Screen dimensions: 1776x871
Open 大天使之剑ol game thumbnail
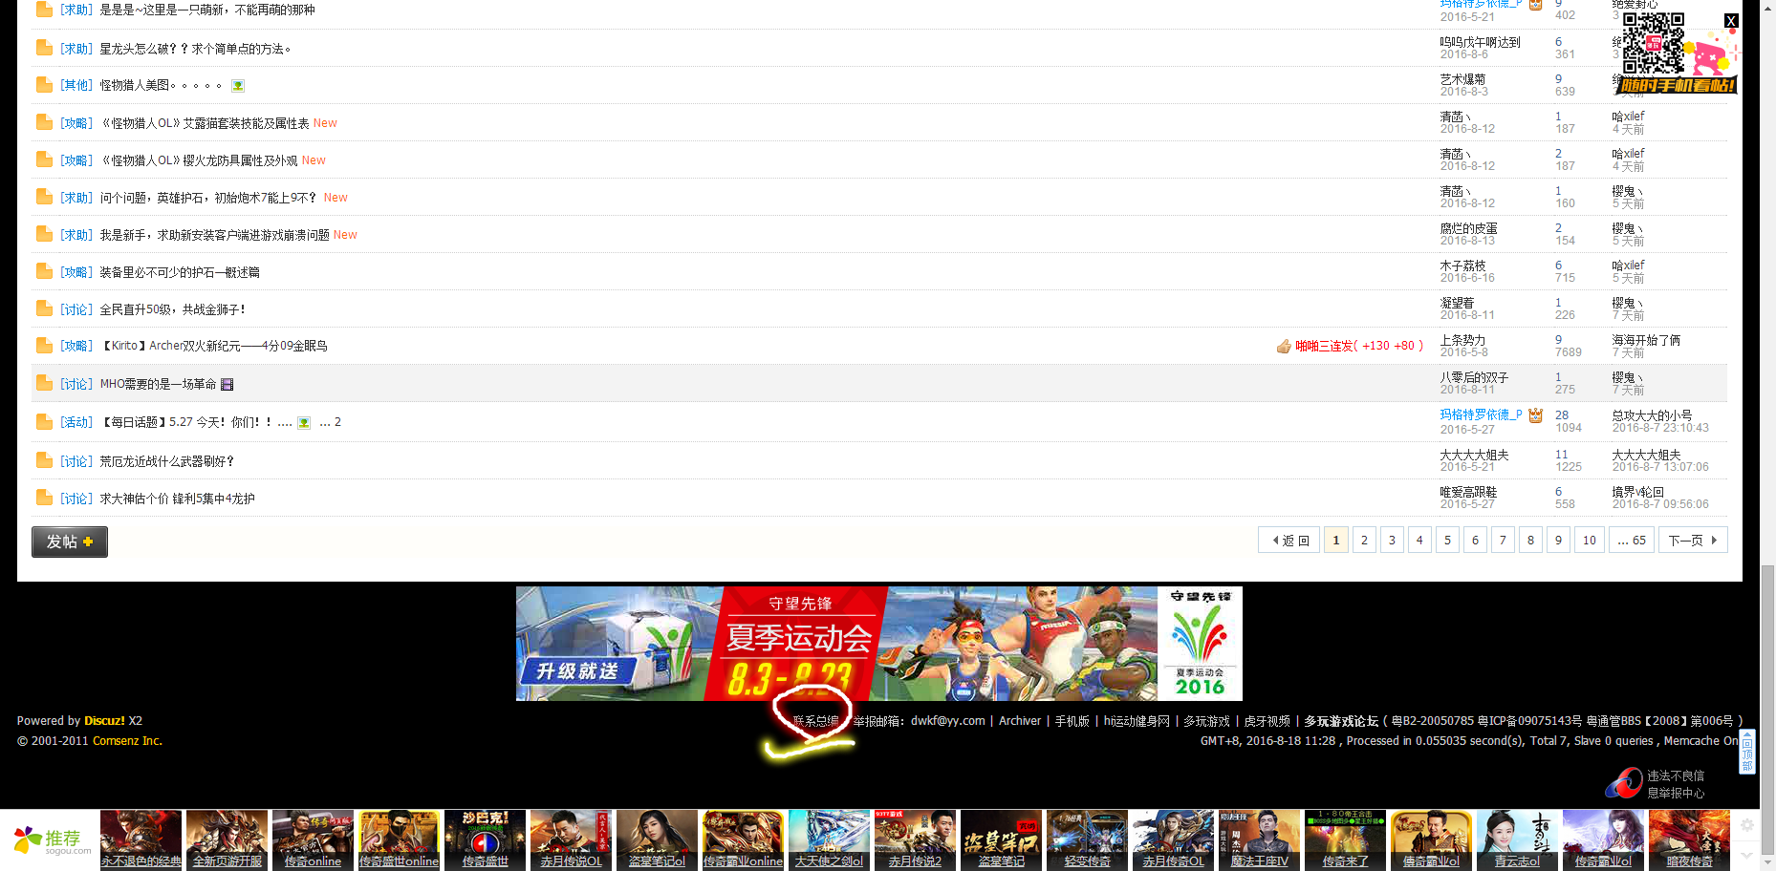click(x=829, y=840)
